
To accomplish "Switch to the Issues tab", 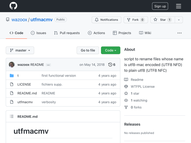I will (x=38, y=33).
